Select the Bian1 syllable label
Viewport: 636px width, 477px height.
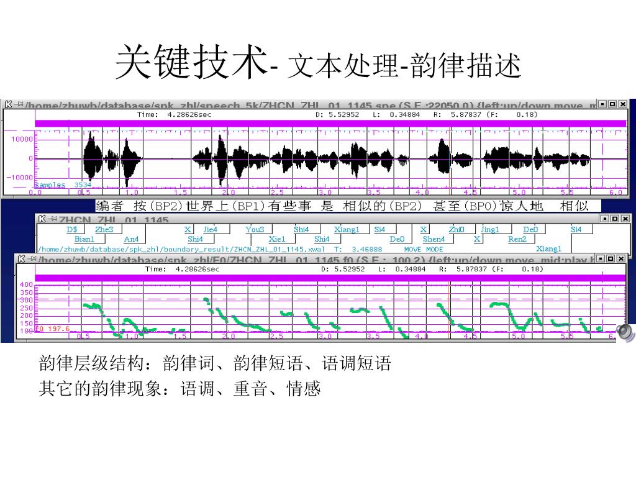coord(84,239)
